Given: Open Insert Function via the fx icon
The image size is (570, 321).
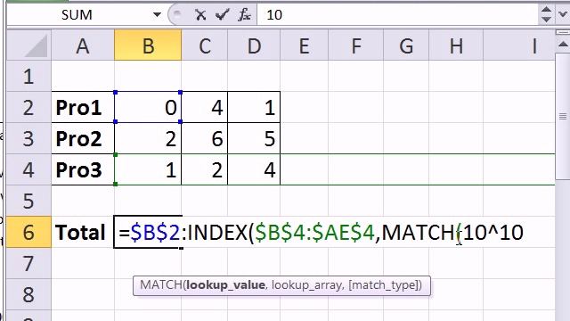Looking at the screenshot, I should (244, 15).
